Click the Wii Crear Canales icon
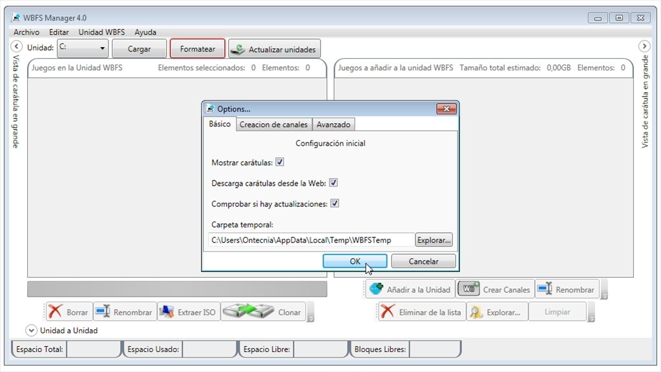Image resolution: width=661 pixels, height=372 pixels. tap(468, 289)
